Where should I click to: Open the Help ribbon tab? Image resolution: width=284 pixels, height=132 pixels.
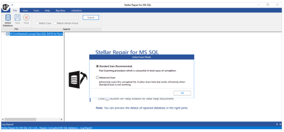[47, 11]
